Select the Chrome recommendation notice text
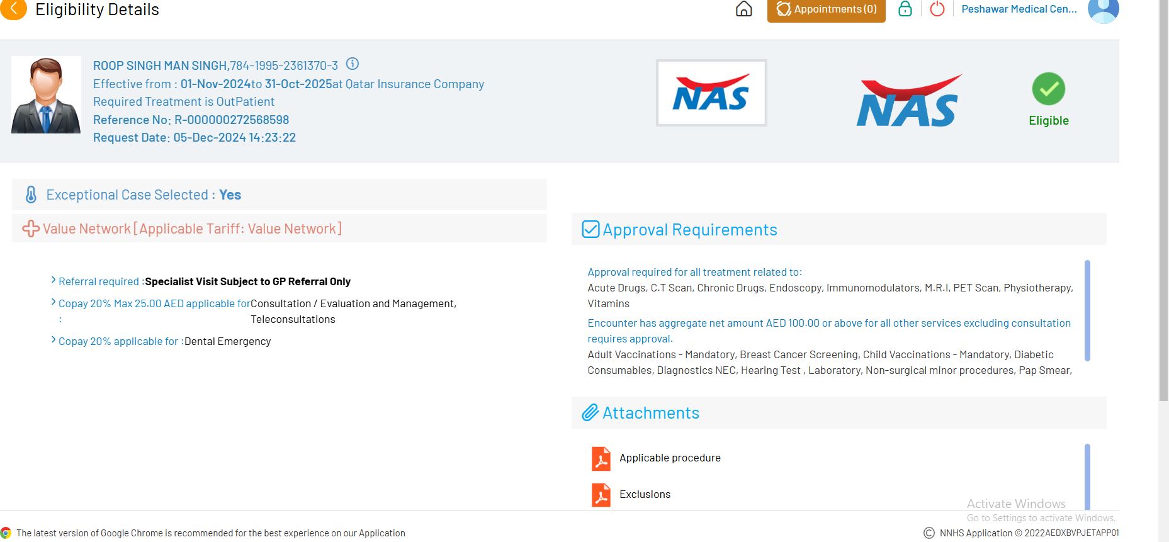The image size is (1169, 542). pyautogui.click(x=211, y=533)
